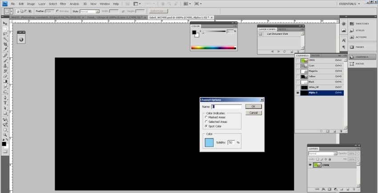Open the Essentials workspace dropdown
The height and width of the screenshot is (193, 378).
pos(349,4)
